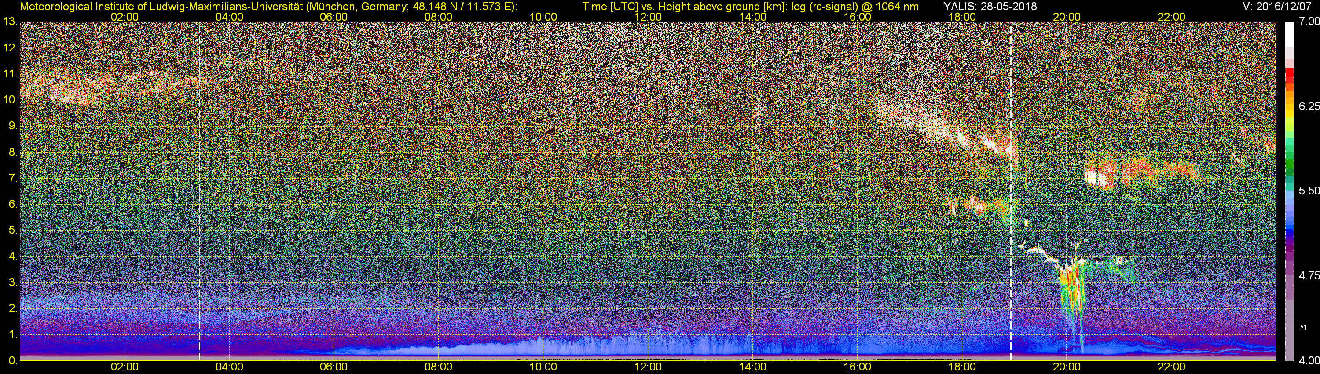
Task: Click the 18:00 label on the top time axis
Action: (962, 17)
